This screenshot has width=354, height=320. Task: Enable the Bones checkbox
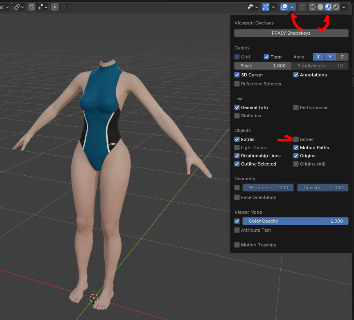click(x=296, y=139)
